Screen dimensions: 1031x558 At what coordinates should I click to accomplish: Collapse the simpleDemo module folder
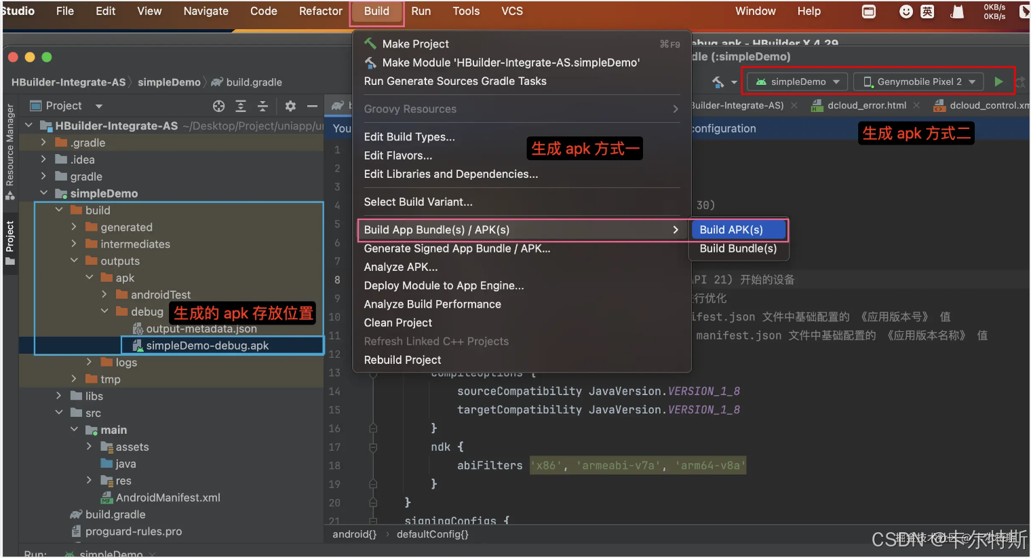point(44,193)
